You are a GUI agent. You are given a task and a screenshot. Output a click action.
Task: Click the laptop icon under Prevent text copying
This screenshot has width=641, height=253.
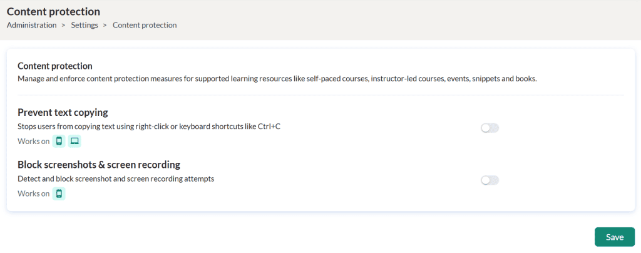74,141
